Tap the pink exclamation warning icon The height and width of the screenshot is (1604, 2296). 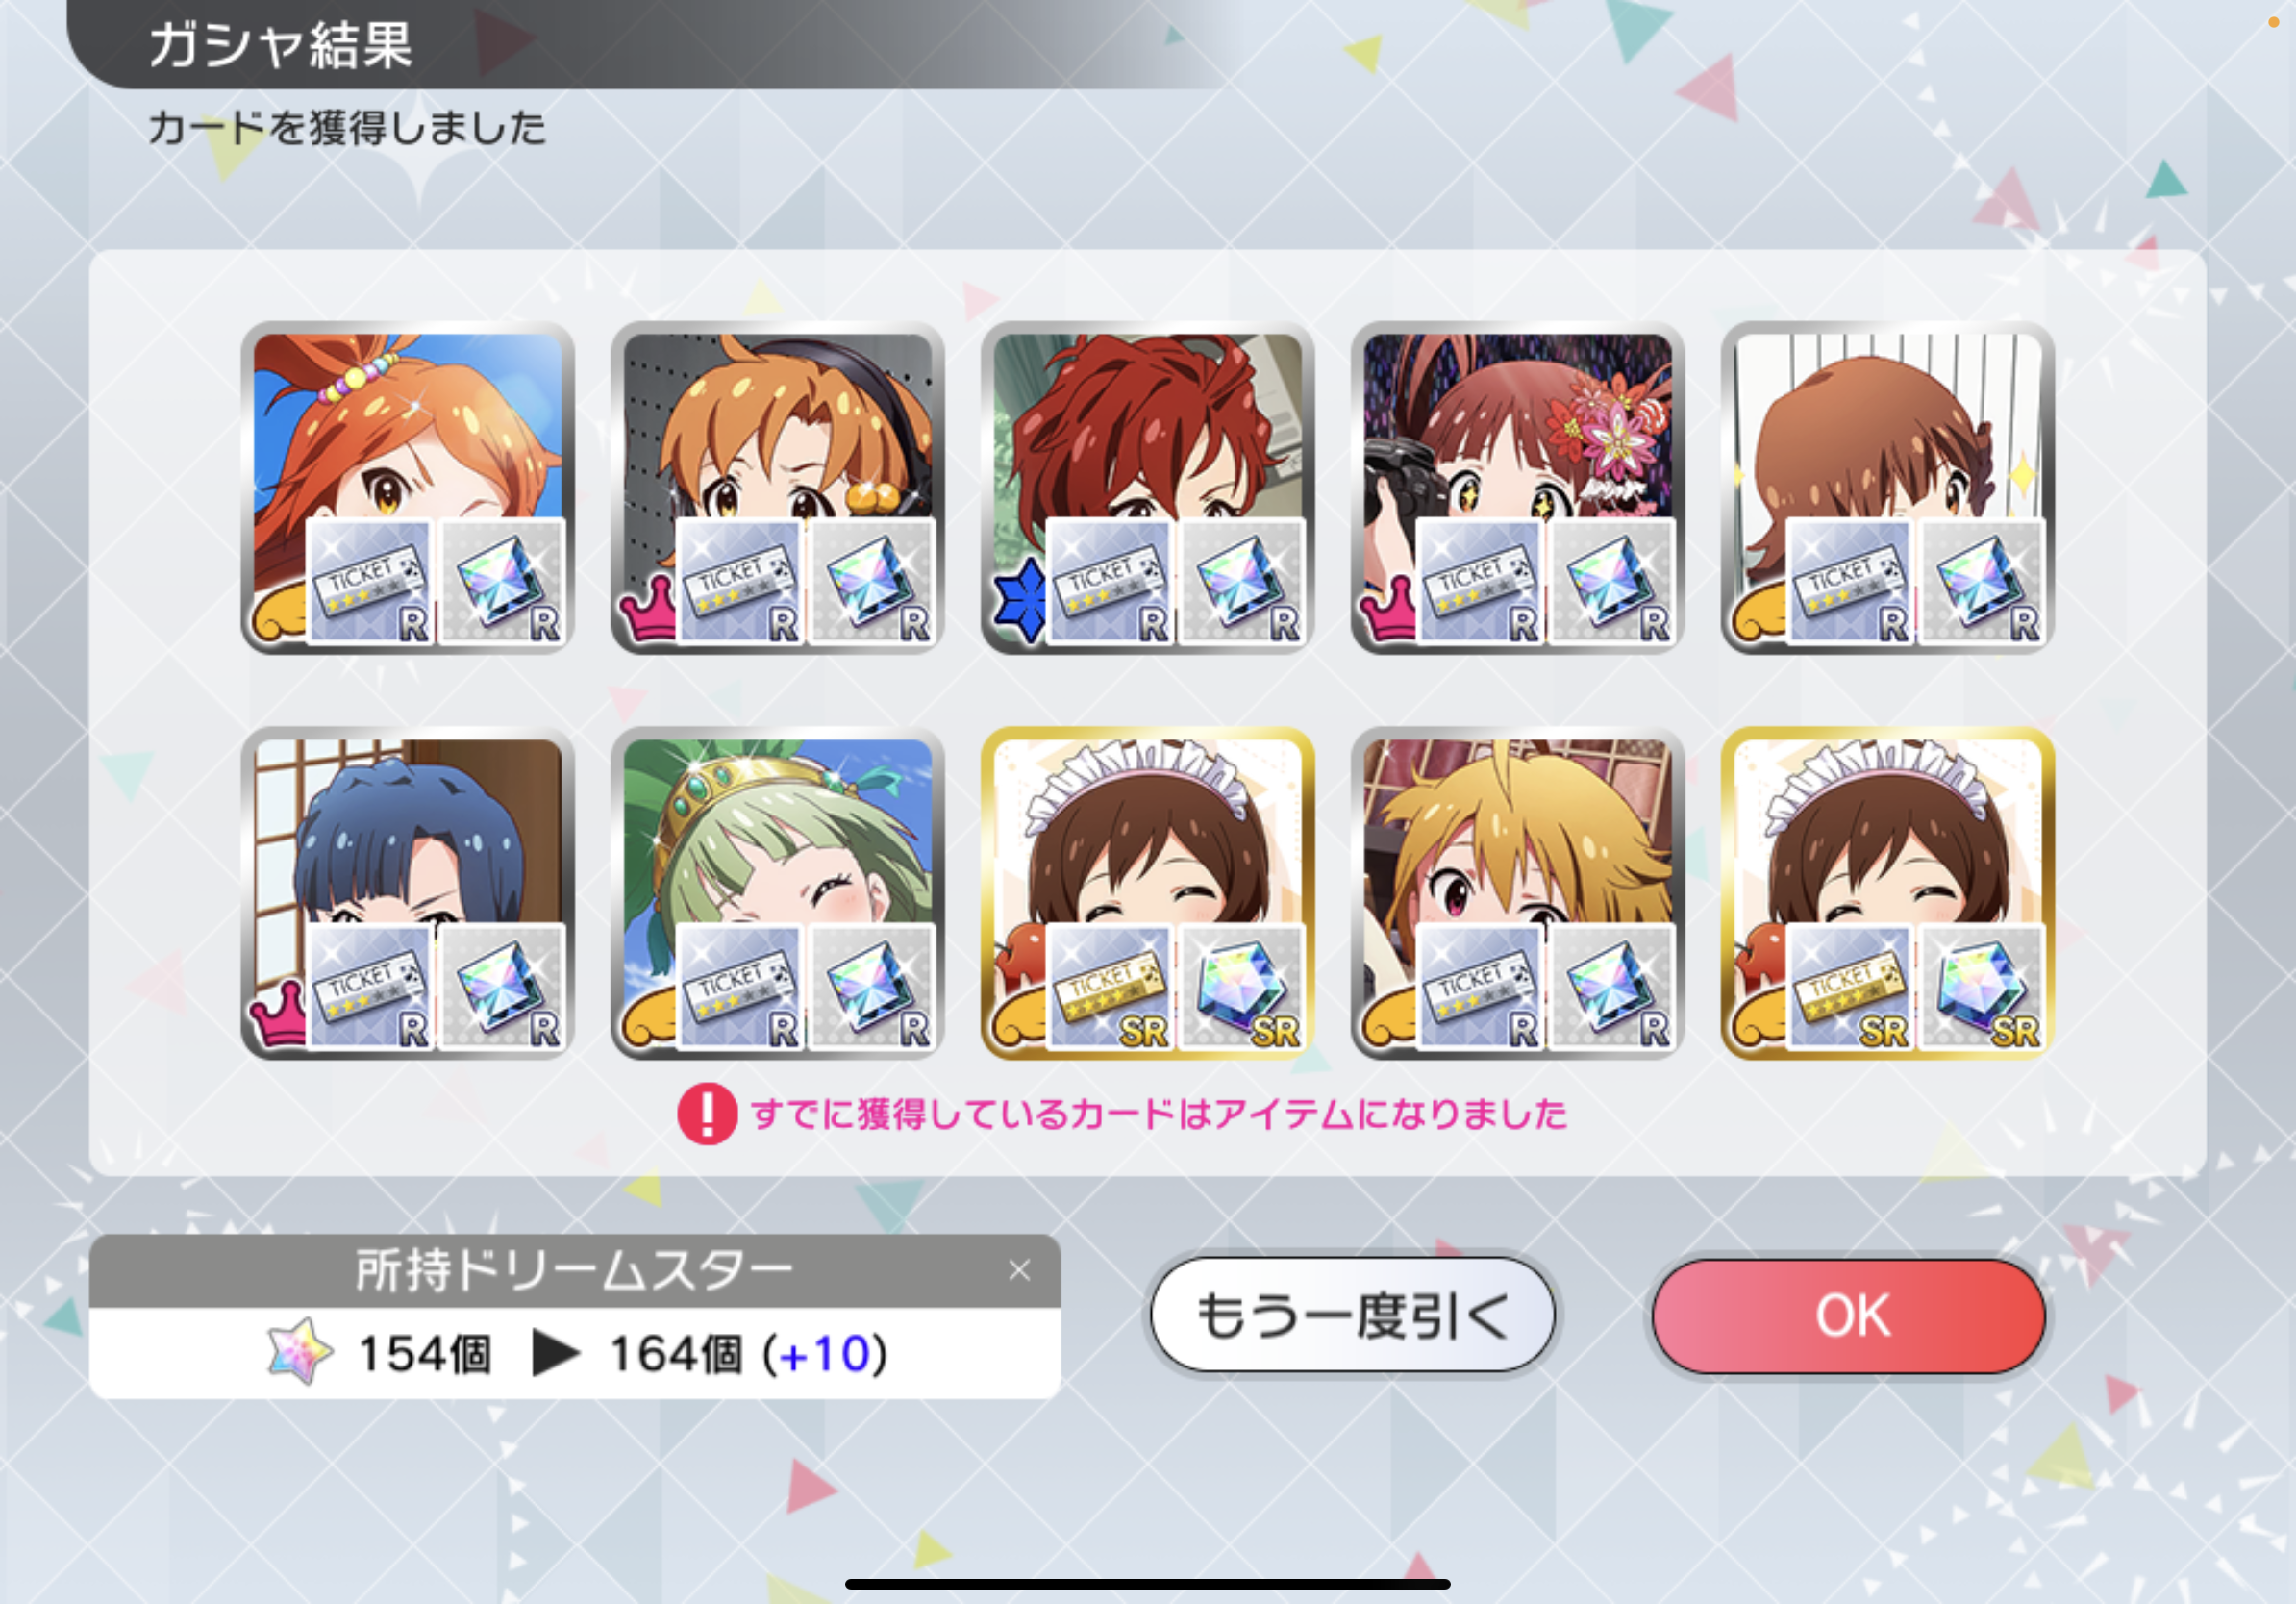click(x=707, y=1113)
